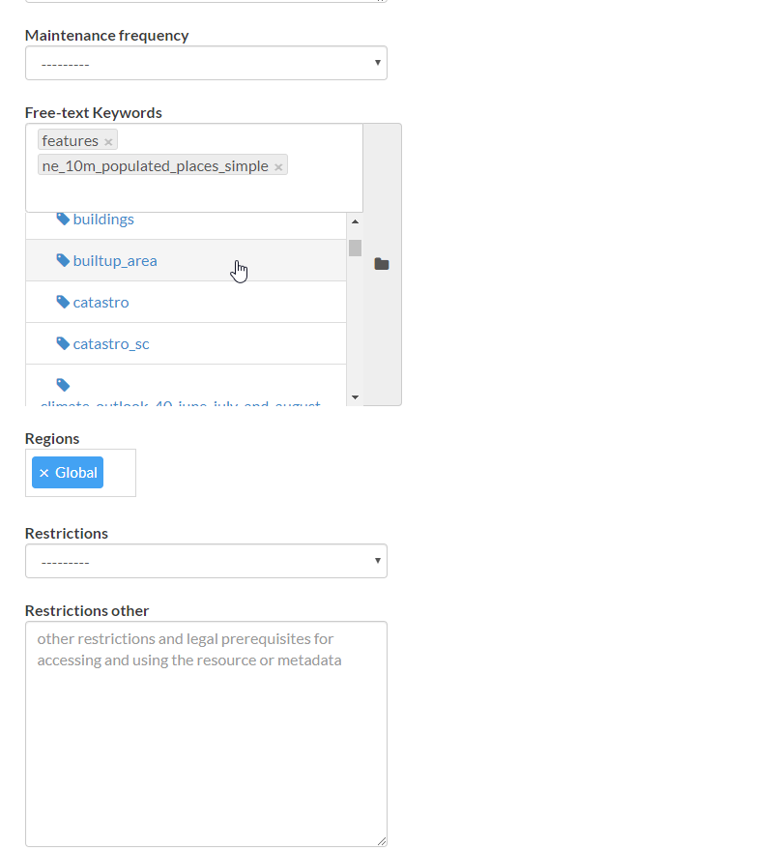Click the folder icon beside the keyword list
Screen dimensions: 779x851
(x=381, y=263)
